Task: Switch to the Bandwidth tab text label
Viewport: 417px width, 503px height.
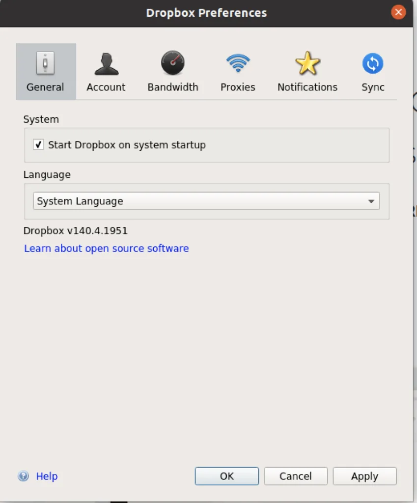Action: coord(173,87)
